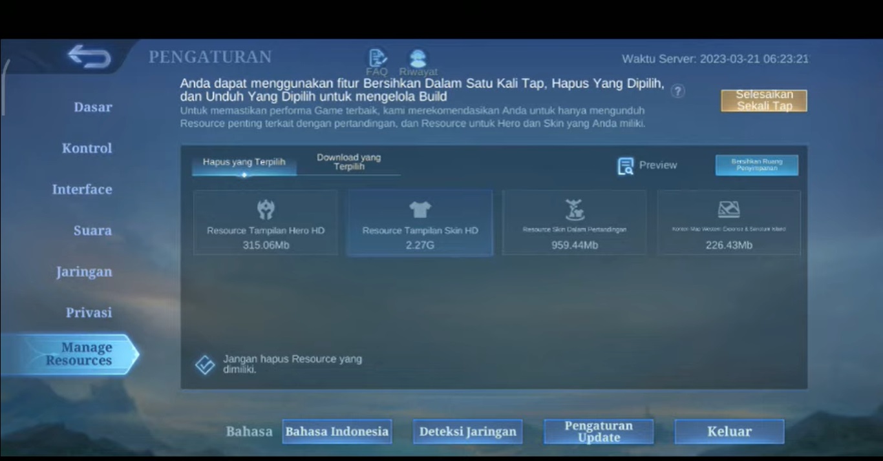Image resolution: width=883 pixels, height=461 pixels.
Task: Select the Resource Tampilan Skin HD shirt icon
Action: tap(420, 210)
